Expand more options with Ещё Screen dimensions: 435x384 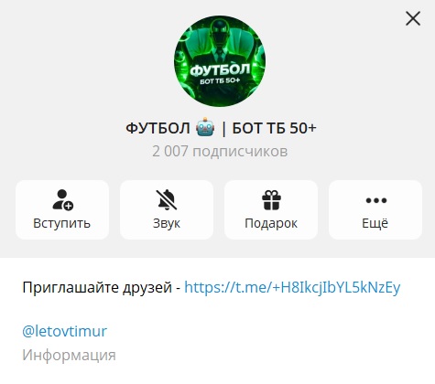pyautogui.click(x=375, y=209)
